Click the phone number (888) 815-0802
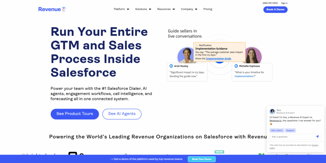The image size is (326, 163). point(270,3)
